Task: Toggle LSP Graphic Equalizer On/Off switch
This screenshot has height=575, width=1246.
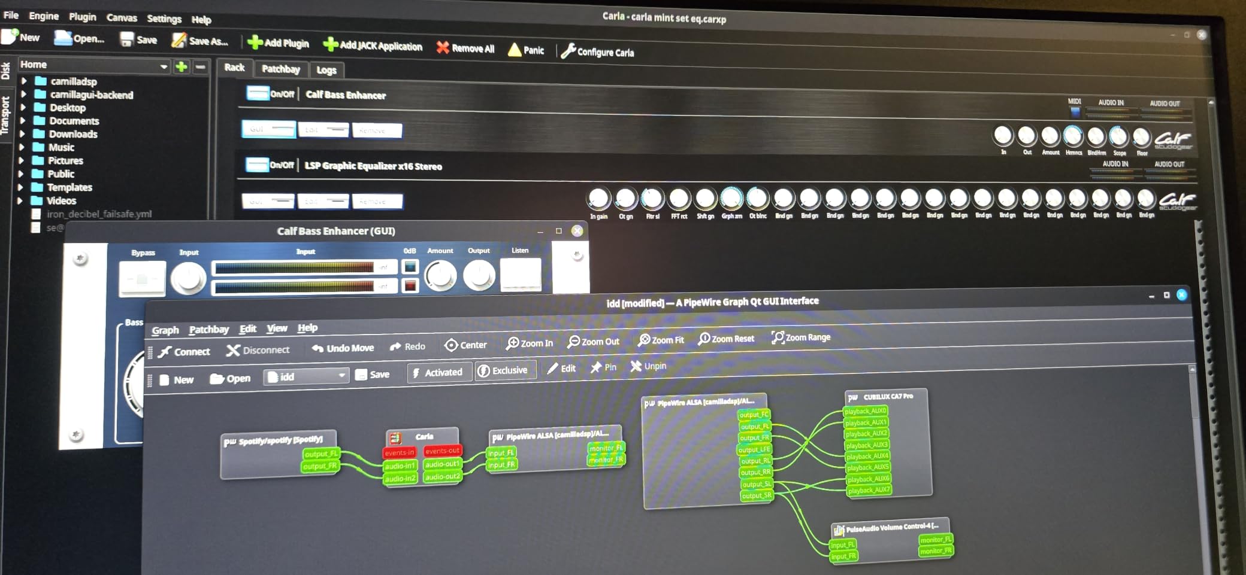Action: (257, 165)
